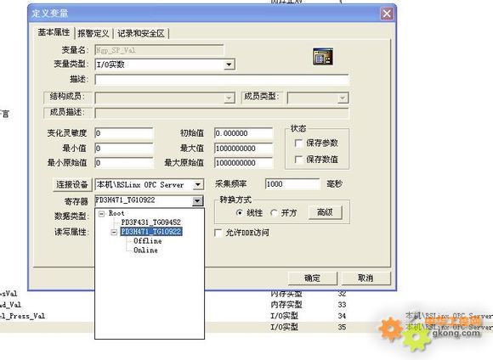Collapse the Root tree node
The height and width of the screenshot is (360, 493).
click(x=101, y=214)
